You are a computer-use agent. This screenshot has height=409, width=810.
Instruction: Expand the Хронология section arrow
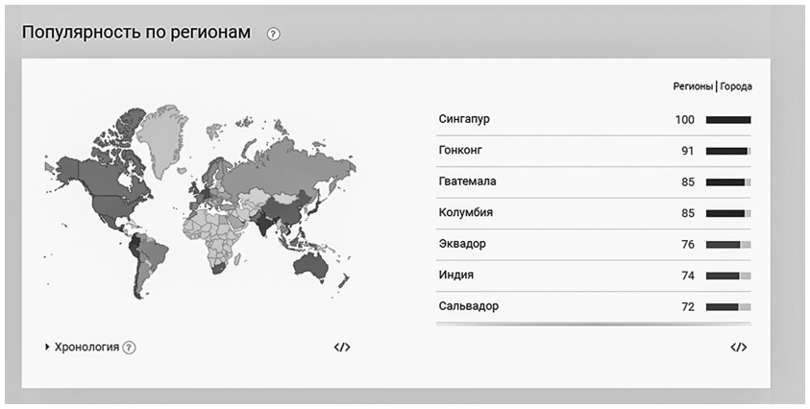tap(47, 348)
